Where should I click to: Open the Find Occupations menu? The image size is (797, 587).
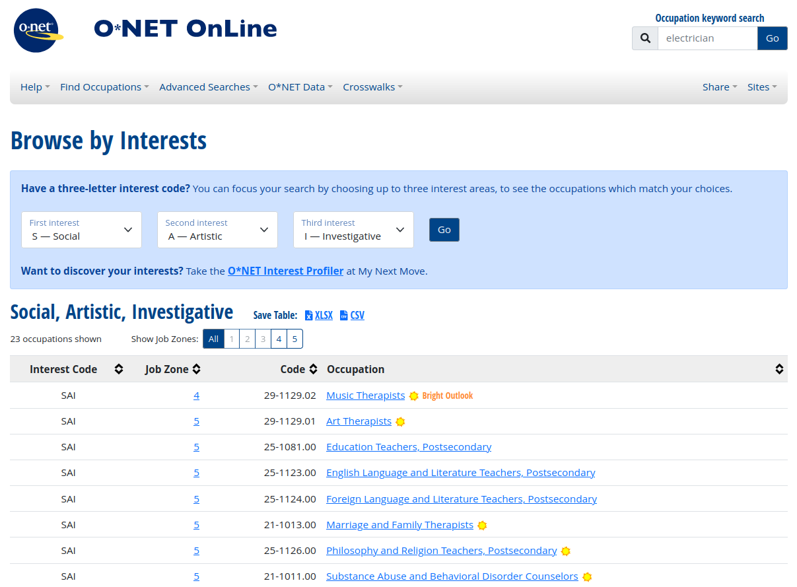tap(104, 87)
